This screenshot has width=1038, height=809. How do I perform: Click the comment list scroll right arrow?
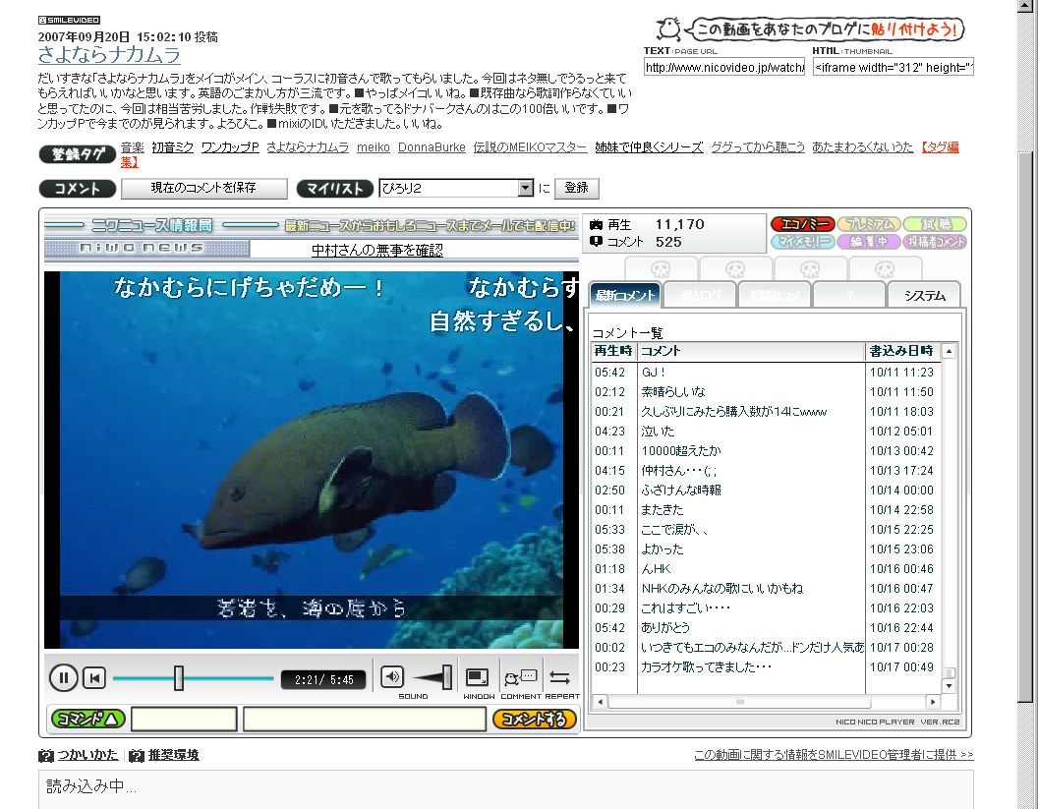933,702
